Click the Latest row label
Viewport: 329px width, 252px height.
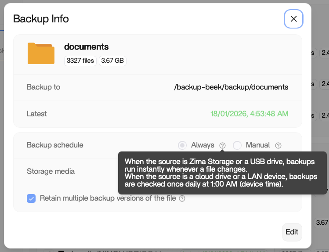tap(37, 114)
